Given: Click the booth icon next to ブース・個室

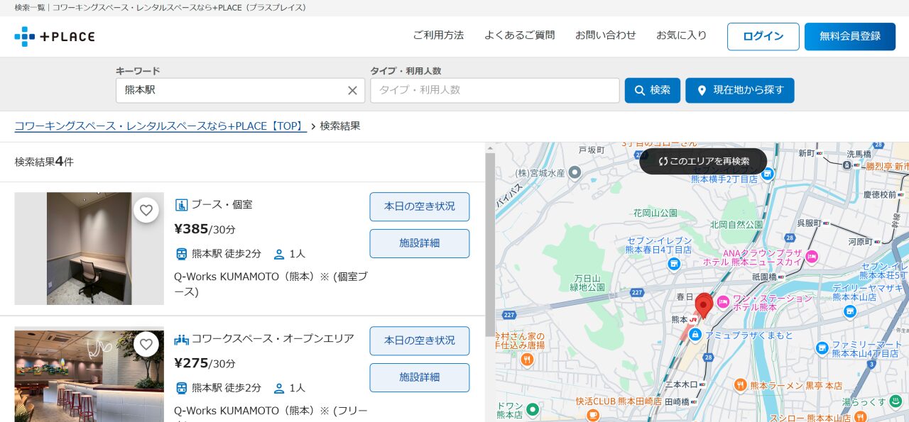Looking at the screenshot, I should tap(181, 205).
